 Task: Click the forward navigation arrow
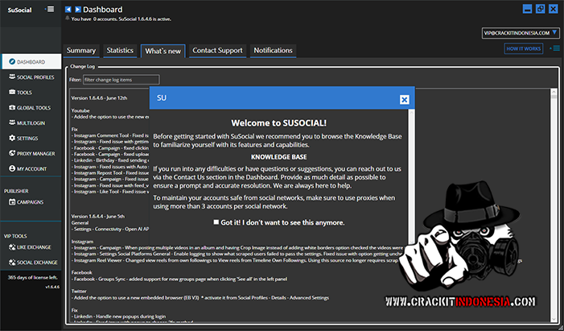coord(77,9)
